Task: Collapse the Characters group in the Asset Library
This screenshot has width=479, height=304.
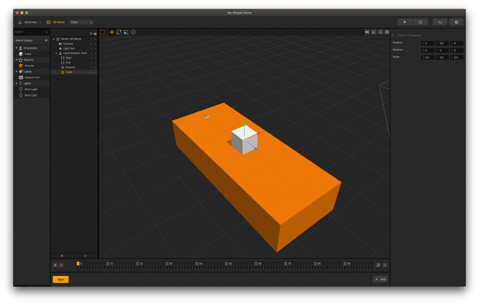Action: [16, 48]
